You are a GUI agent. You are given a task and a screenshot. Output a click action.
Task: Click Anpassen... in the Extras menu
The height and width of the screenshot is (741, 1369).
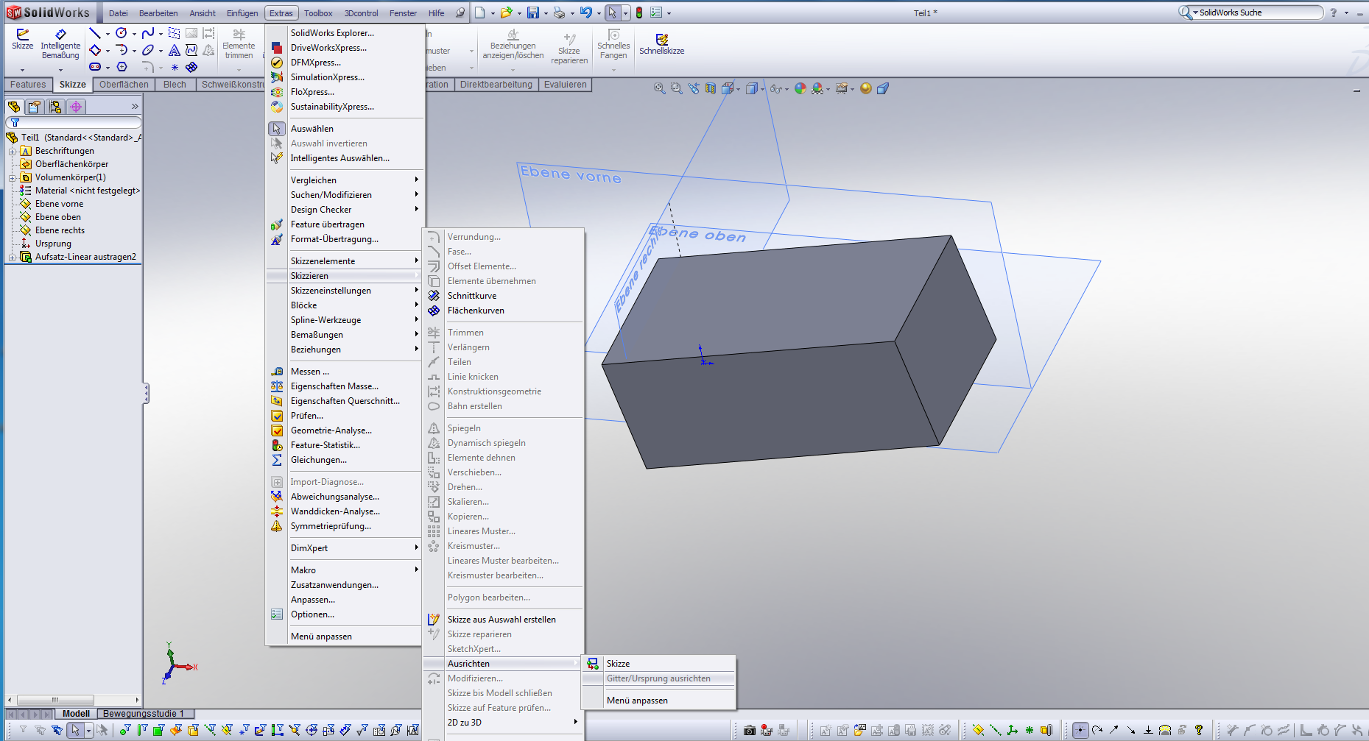click(312, 600)
